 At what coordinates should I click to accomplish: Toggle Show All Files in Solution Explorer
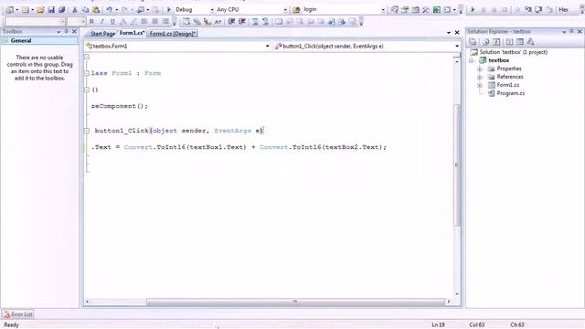[485, 42]
